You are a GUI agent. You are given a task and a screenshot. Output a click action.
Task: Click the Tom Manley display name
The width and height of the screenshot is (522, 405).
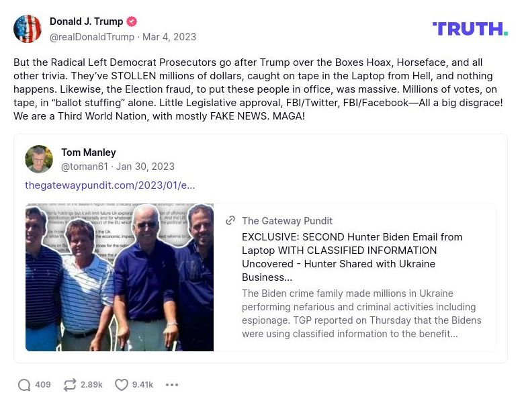[x=89, y=152]
